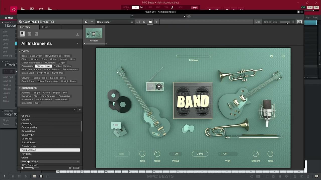The image size is (321, 180).
Task: Toggle the Pickup Off switch
Action: point(176,154)
